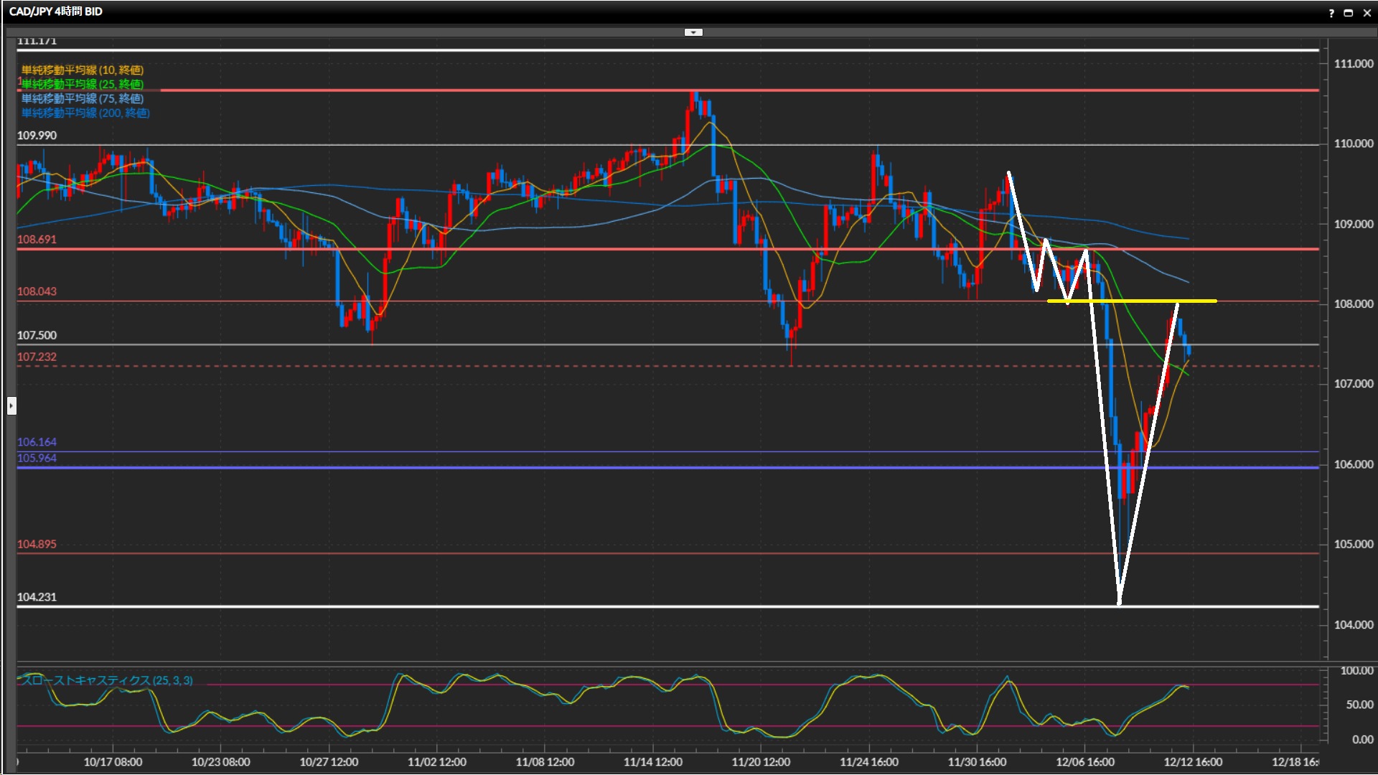Select the 107.232 dashed line label

(37, 357)
